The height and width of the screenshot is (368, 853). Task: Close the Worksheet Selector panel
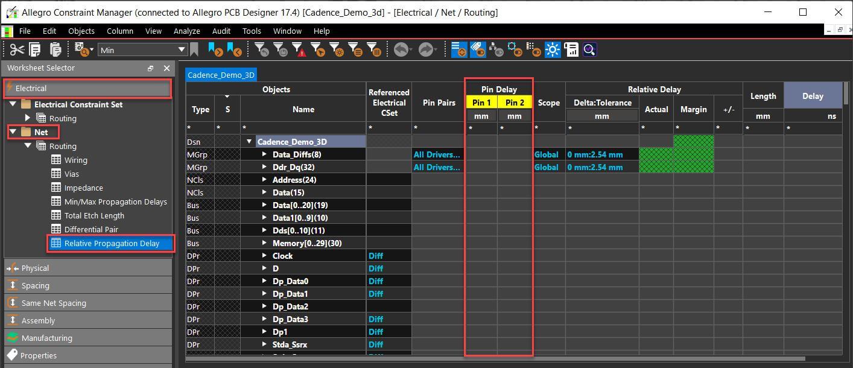point(167,68)
